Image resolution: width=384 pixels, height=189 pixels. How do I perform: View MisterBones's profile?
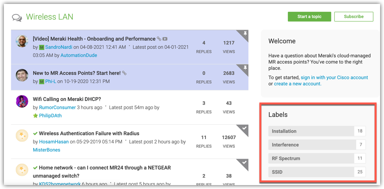tap(46, 150)
